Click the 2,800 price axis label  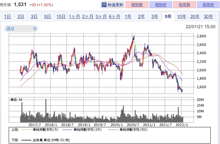pos(201,36)
